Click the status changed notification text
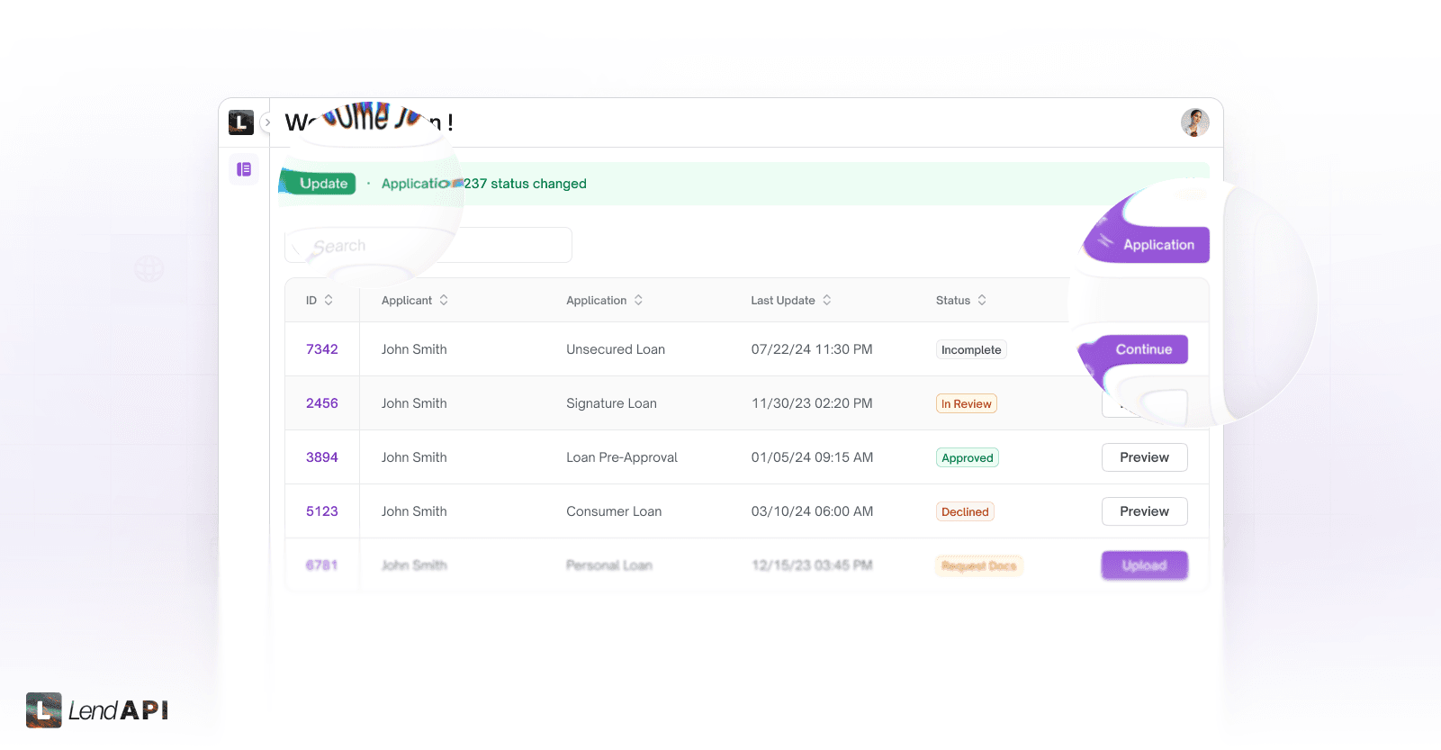 (x=484, y=184)
